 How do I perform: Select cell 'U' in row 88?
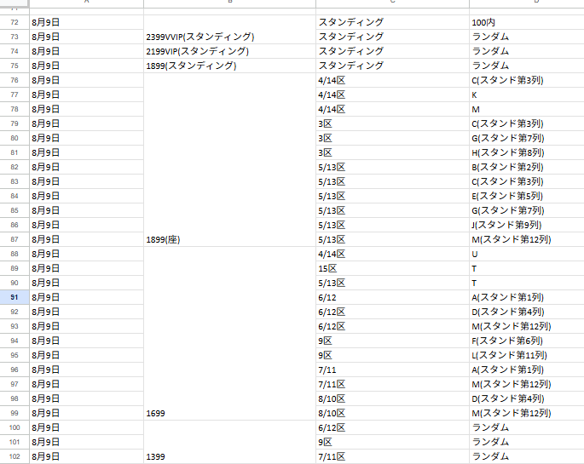[x=527, y=254]
